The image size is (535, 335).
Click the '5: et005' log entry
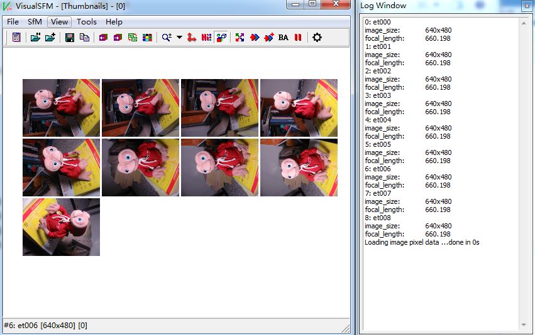378,145
